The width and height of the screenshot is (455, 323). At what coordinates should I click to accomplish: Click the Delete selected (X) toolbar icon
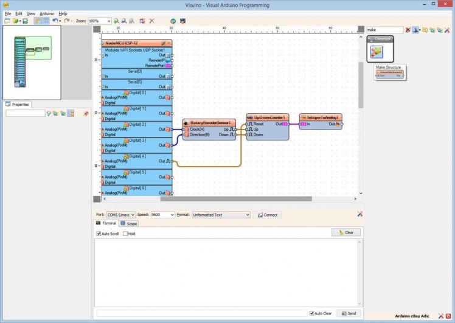152,21
